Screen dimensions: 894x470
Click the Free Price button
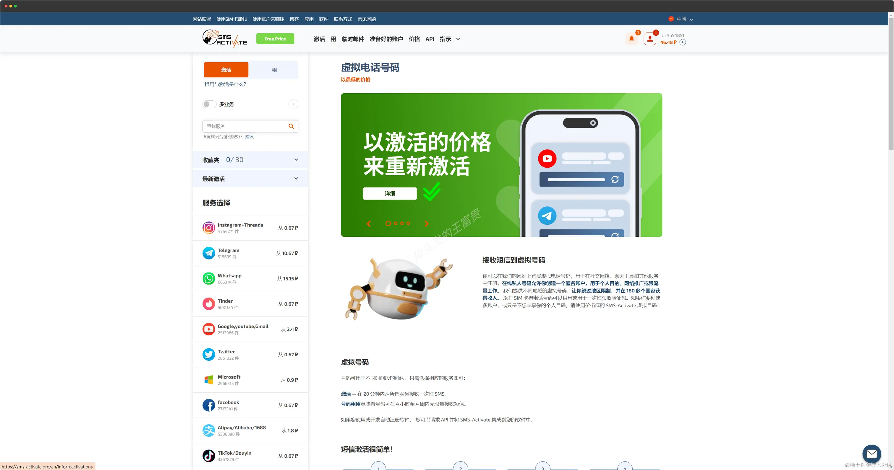point(275,39)
